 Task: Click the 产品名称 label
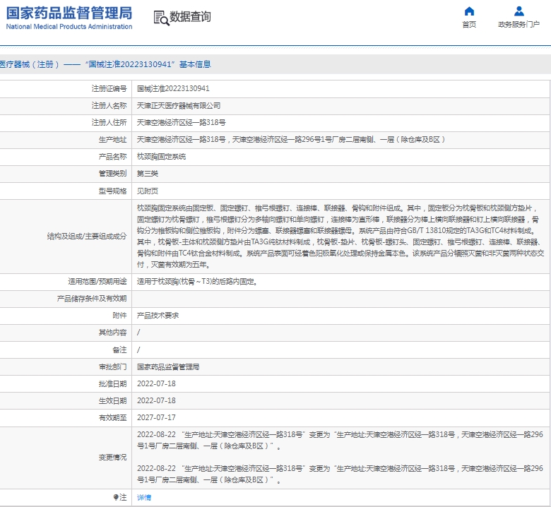coord(112,156)
